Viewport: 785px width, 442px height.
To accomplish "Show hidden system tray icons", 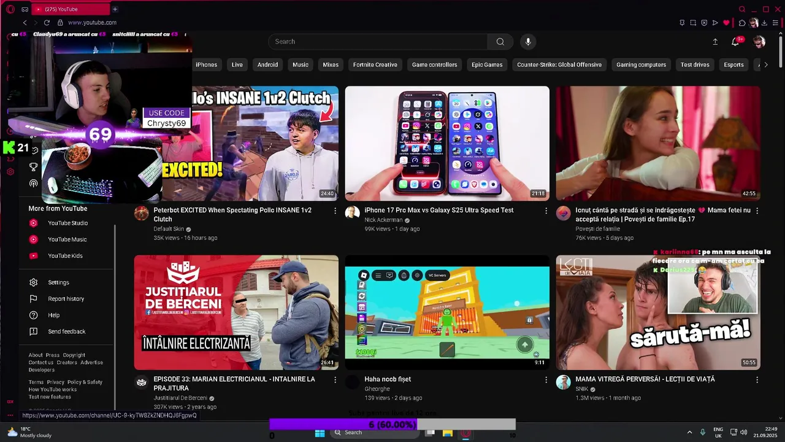I will click(x=689, y=432).
